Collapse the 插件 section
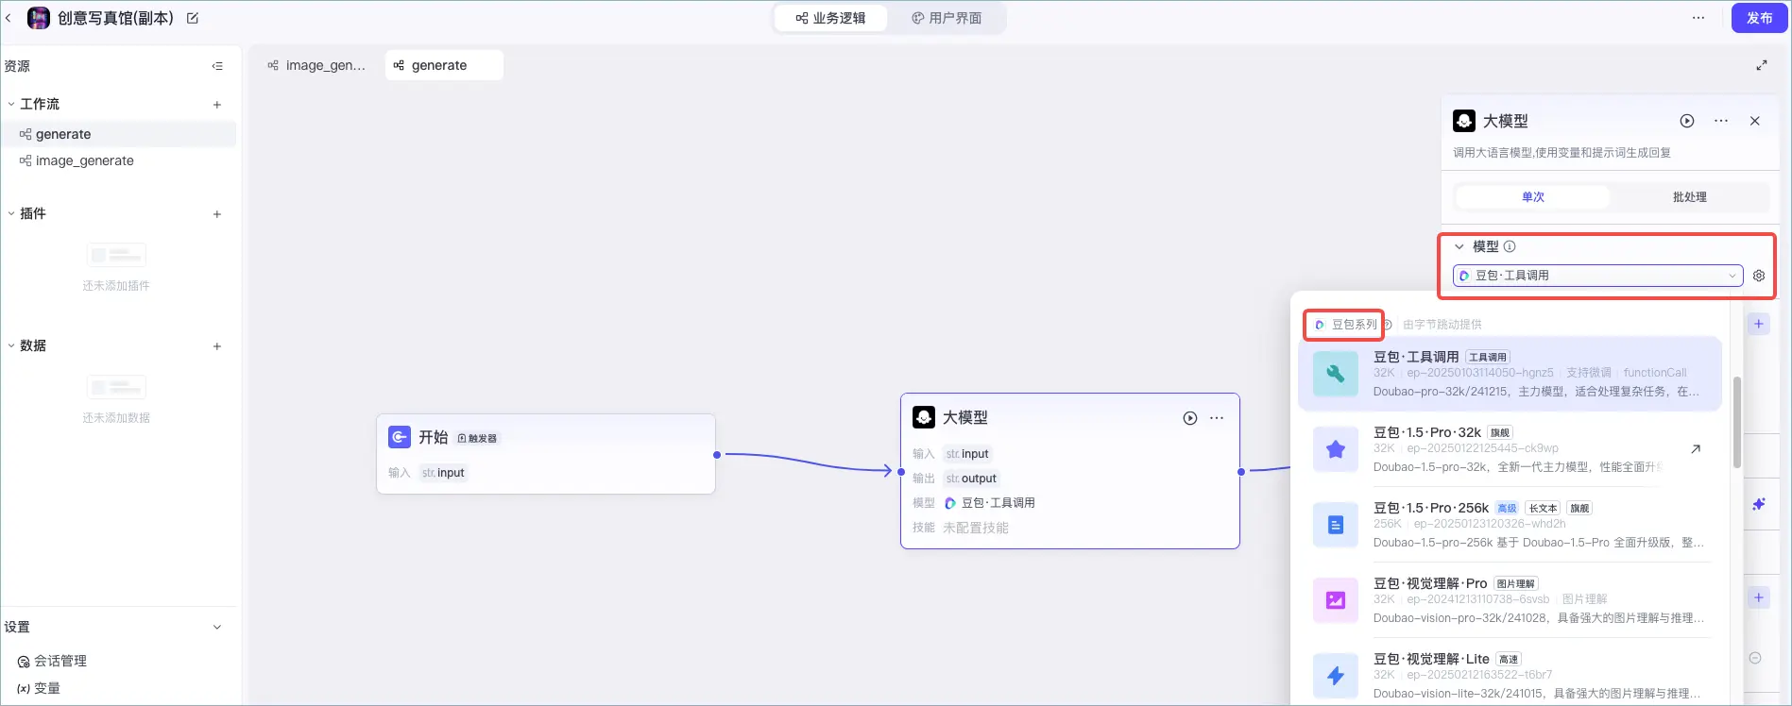Viewport: 1792px width, 706px height. tap(10, 213)
